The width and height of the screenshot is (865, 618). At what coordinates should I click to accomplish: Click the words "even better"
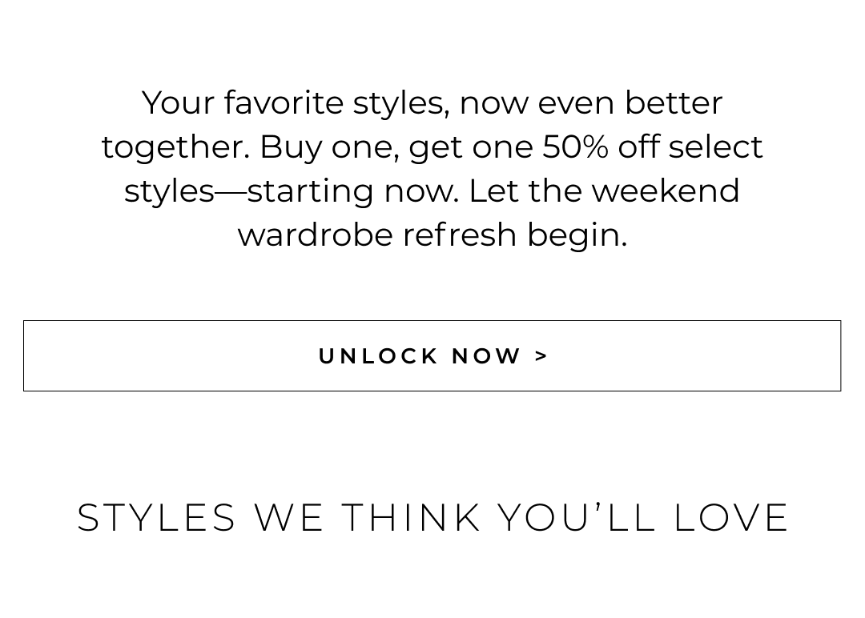(x=630, y=103)
